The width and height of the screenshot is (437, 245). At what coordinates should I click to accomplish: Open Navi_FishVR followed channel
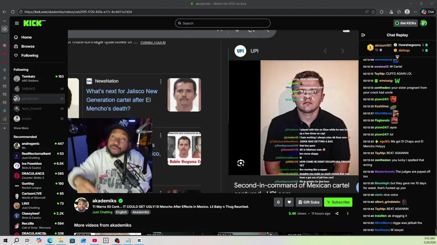click(39, 109)
